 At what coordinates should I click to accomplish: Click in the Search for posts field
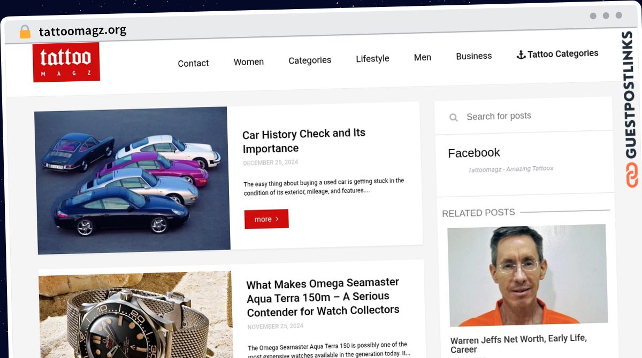(x=523, y=116)
